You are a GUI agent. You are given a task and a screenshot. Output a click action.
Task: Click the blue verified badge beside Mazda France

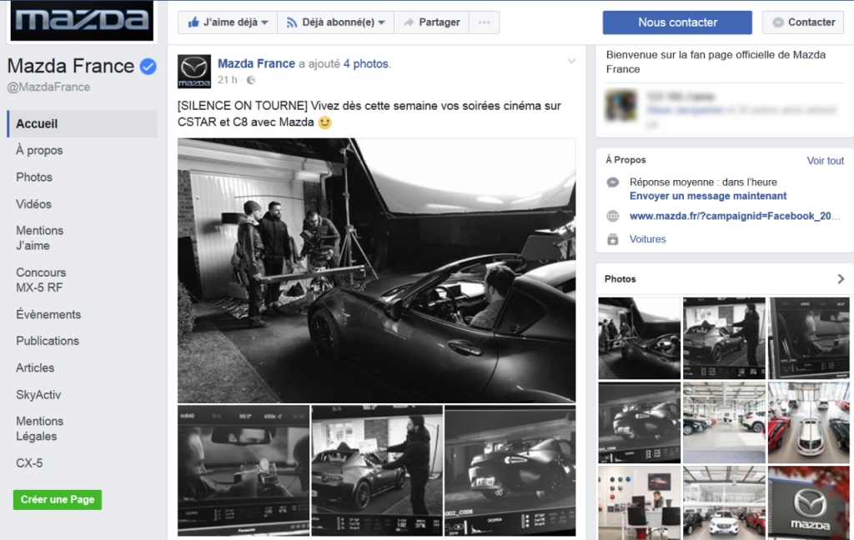148,67
